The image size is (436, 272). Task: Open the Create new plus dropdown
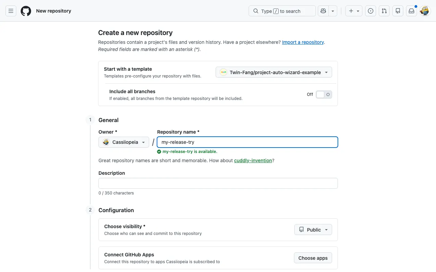point(354,11)
